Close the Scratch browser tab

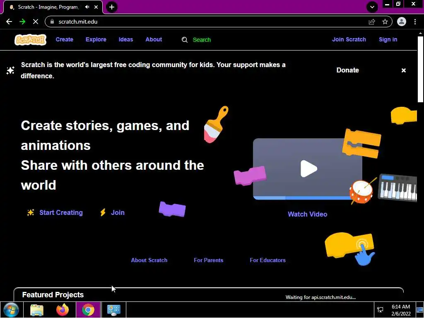tap(96, 7)
